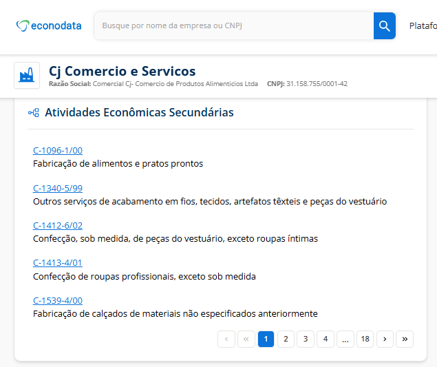Image resolution: width=437 pixels, height=367 pixels.
Task: Open CNAE link C-1412-6/02
Action: (58, 226)
